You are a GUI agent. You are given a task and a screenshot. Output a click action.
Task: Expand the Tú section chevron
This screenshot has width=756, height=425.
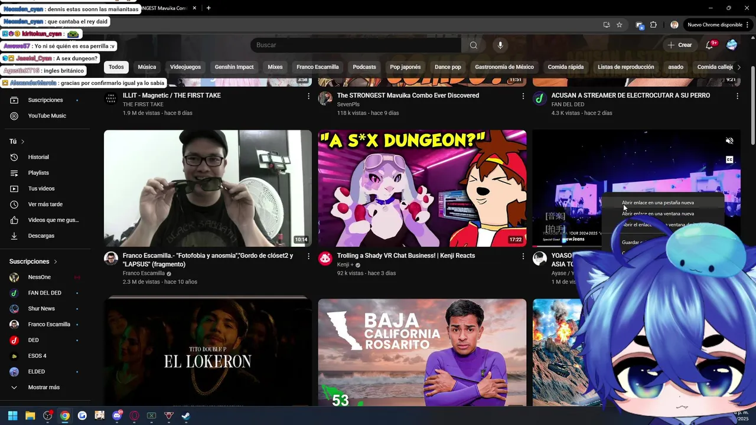pyautogui.click(x=22, y=142)
